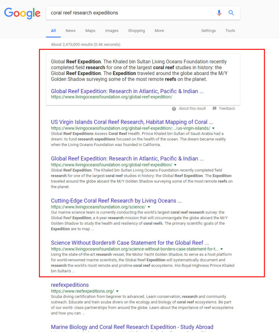
Task: Open Science Without Borders Case Statement result
Action: click(130, 243)
